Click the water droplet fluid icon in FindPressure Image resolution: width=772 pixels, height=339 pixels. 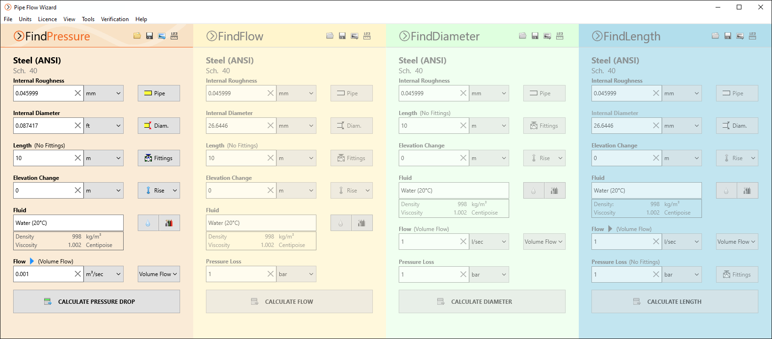(x=148, y=223)
